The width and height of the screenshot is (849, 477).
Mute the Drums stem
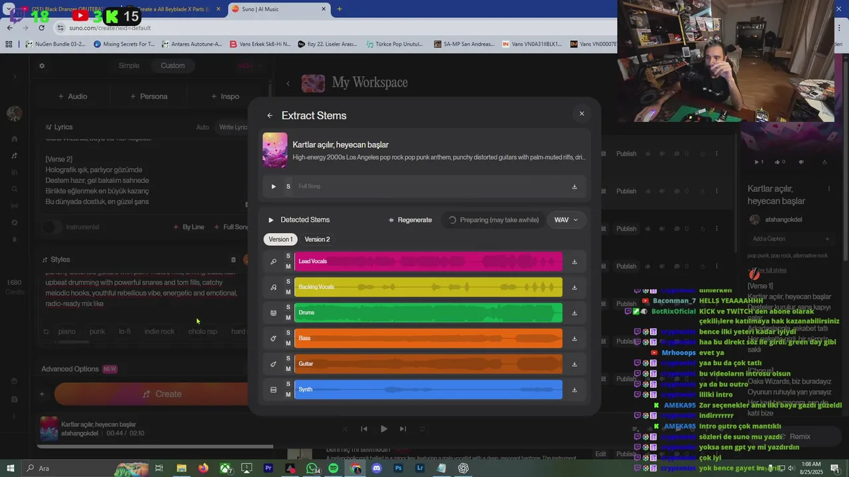point(288,317)
